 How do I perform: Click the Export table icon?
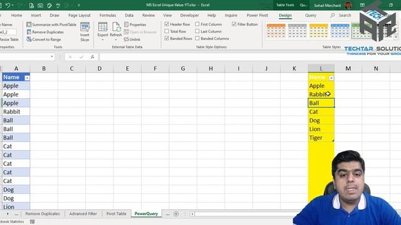click(103, 27)
